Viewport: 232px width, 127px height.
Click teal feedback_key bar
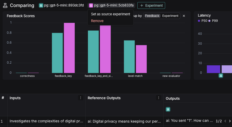point(57,53)
